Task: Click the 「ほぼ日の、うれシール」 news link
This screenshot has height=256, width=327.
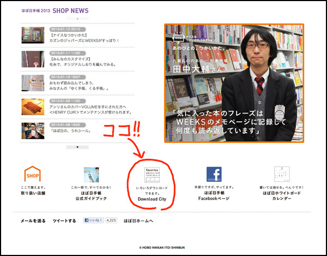Action: coord(71,132)
